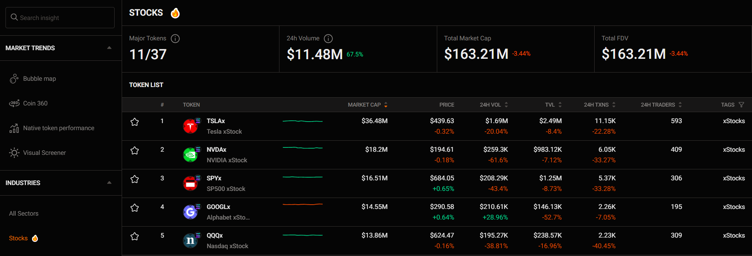Click the xStocks tag in SPYx row
This screenshot has width=752, height=256.
[x=734, y=178]
